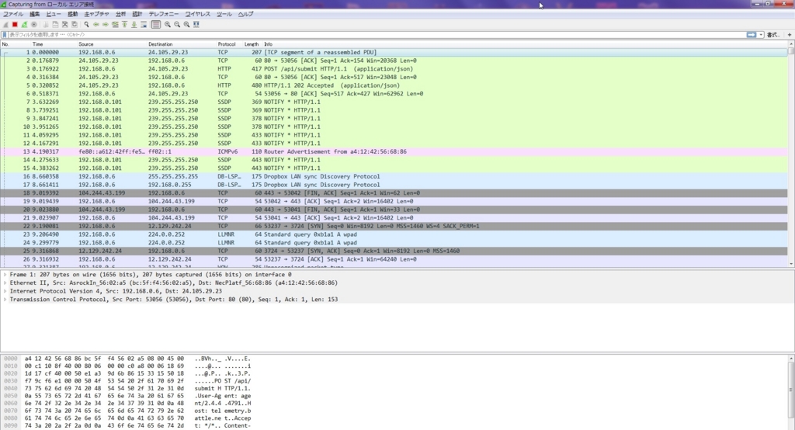The image size is (795, 430).
Task: Open the ファイル menu
Action: coord(13,14)
